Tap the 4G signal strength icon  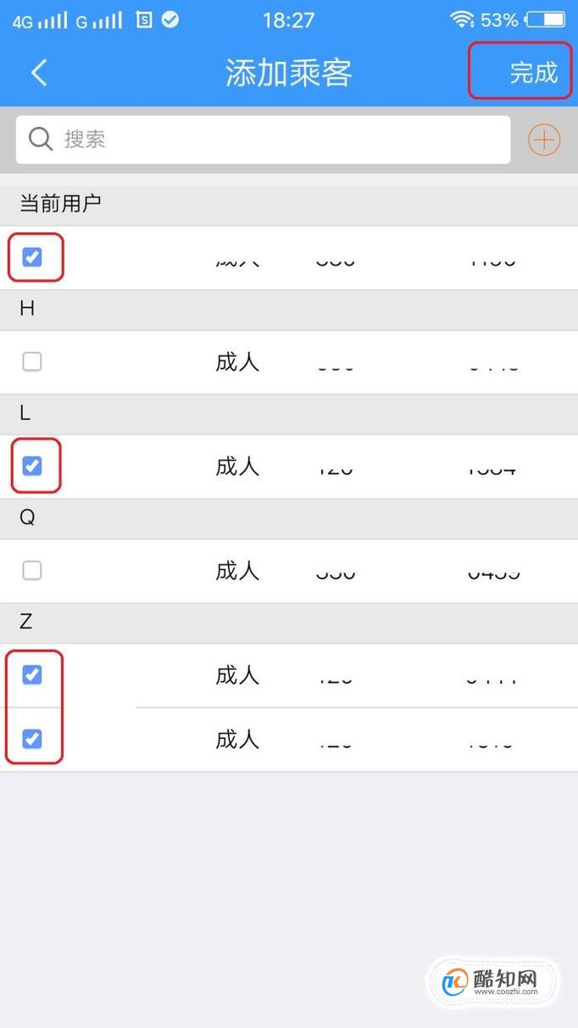click(40, 20)
